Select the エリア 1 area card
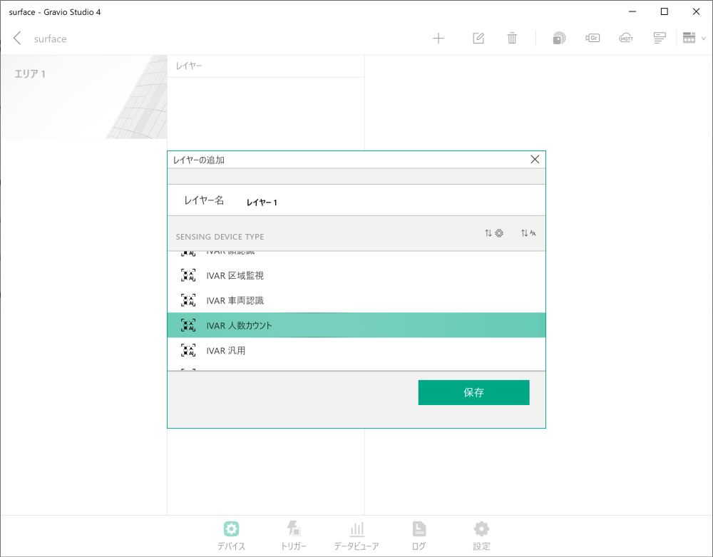713x557 pixels. tap(83, 97)
